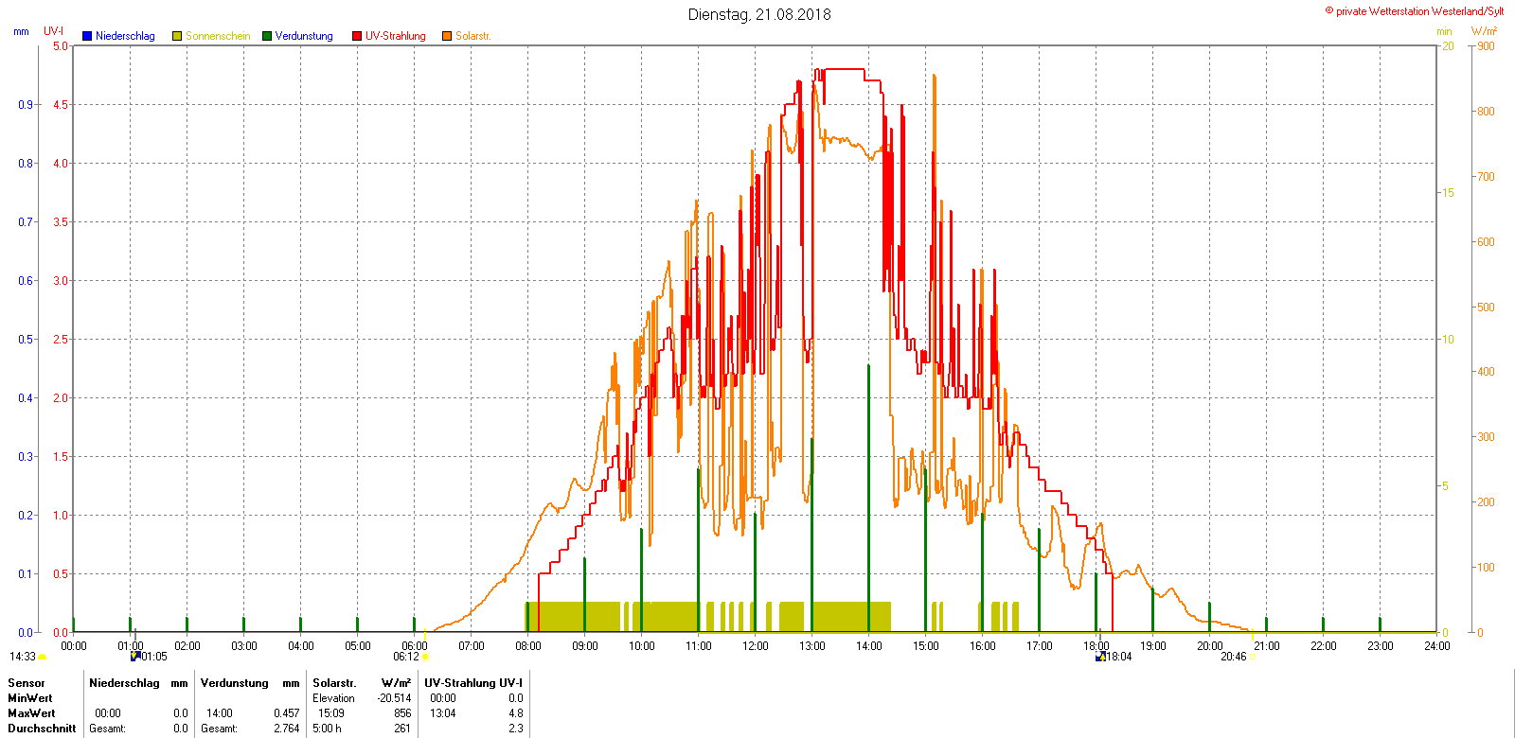Screen dimensions: 1515x738
Task: Click the 2.3 UV average value
Action: [515, 729]
